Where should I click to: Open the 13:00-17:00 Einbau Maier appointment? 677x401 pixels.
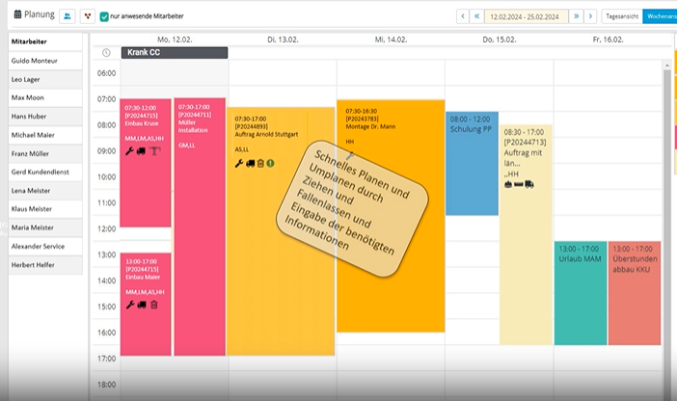coord(146,305)
